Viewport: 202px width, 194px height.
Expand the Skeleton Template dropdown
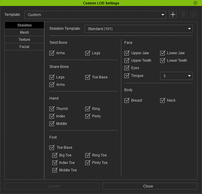[x=138, y=29]
